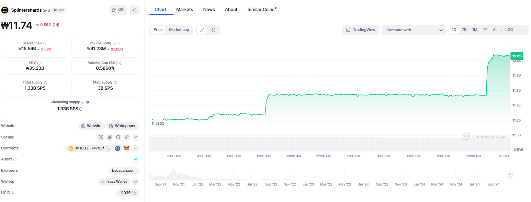Click the 3B SPS max supply value
This screenshot has height=202, width=531.
[105, 88]
